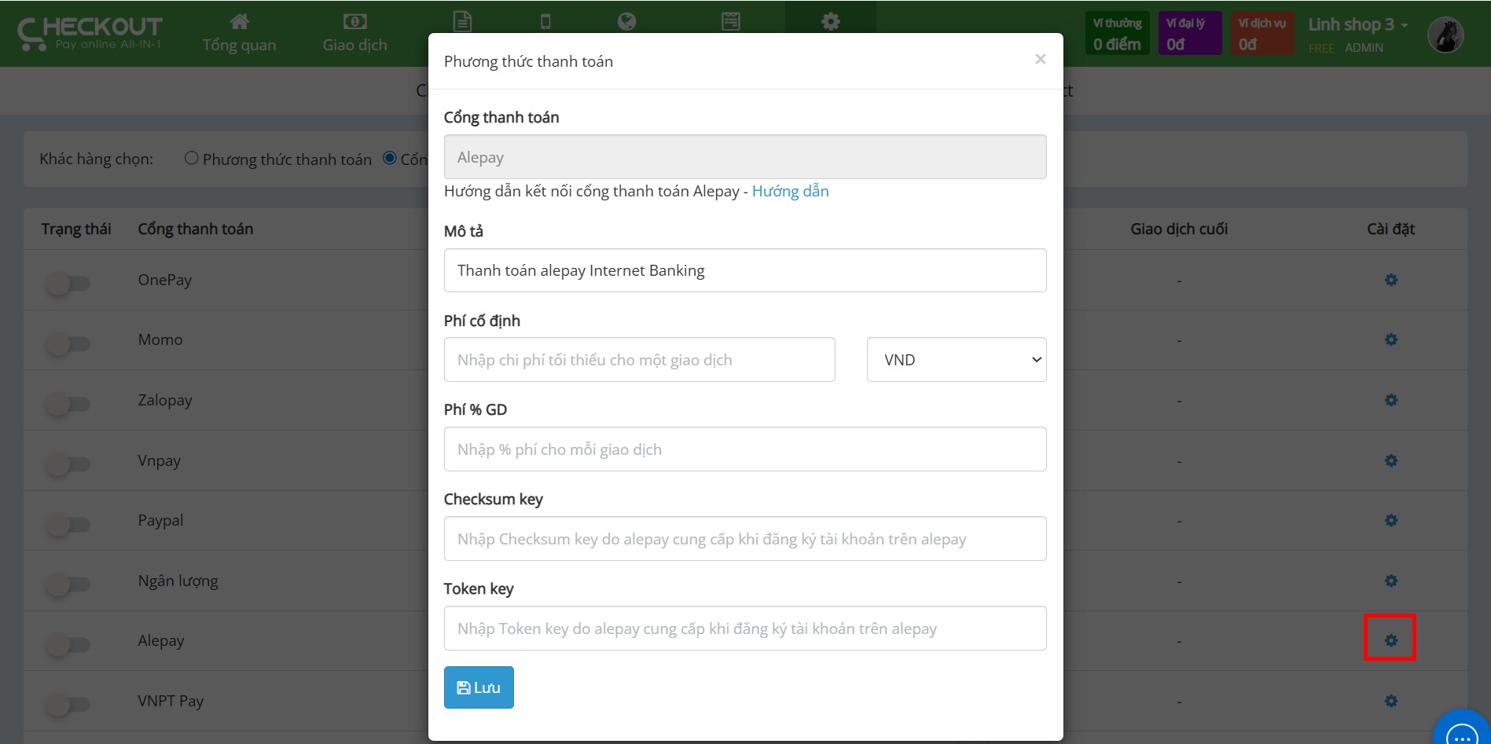The width and height of the screenshot is (1491, 744).
Task: Toggle the Ngân lượng status switch
Action: click(68, 584)
